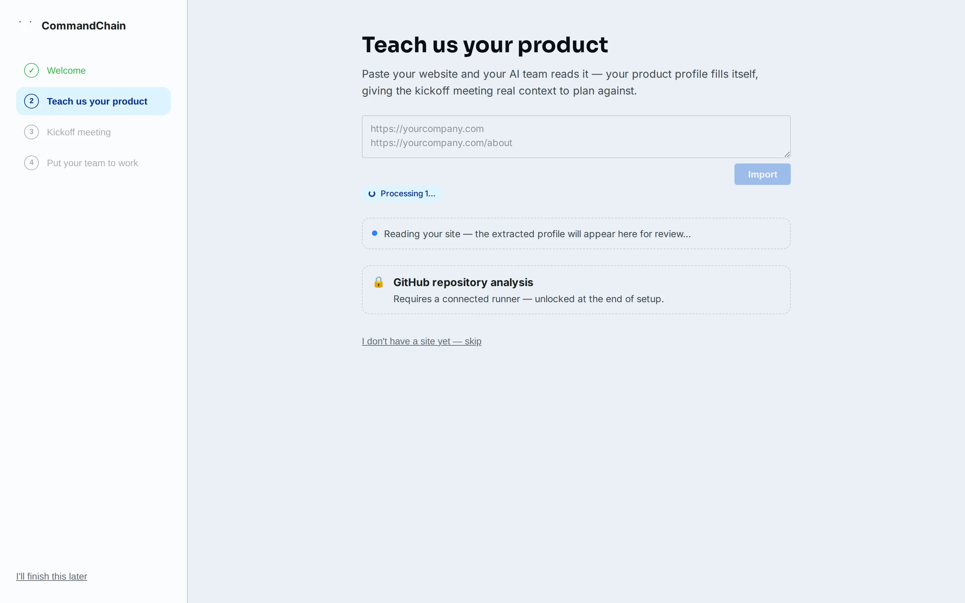Open the Put your team to work step
The image size is (965, 603).
coord(93,163)
